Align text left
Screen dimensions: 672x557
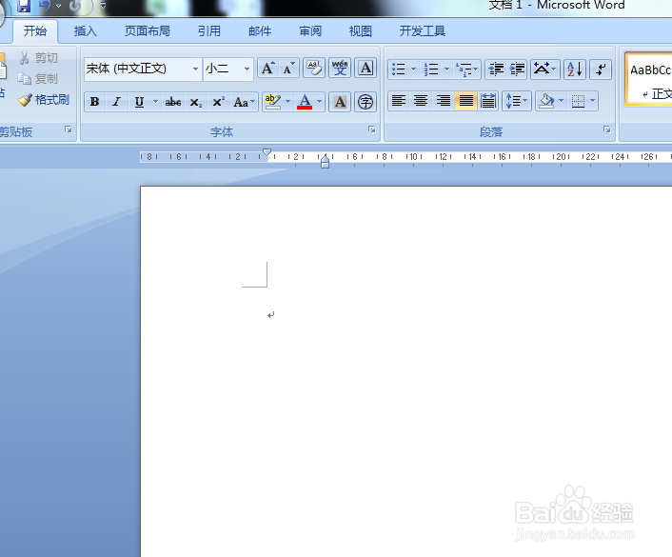[x=399, y=101]
